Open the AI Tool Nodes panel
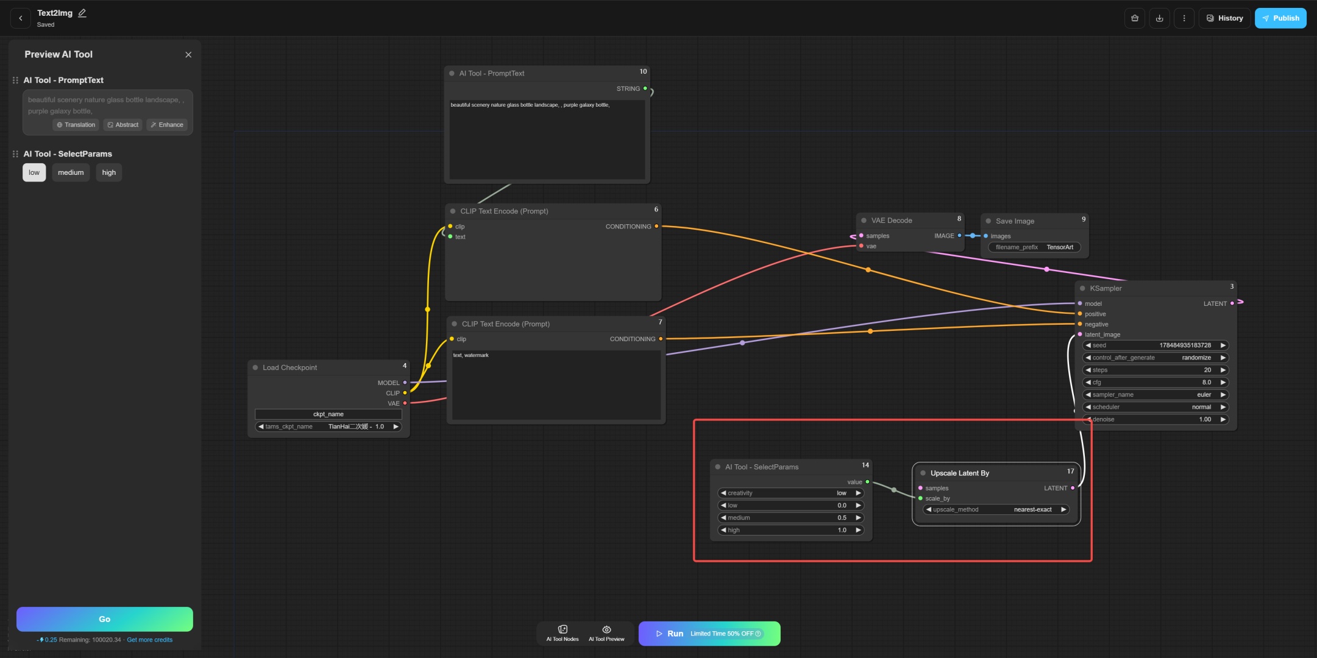The height and width of the screenshot is (658, 1317). click(562, 633)
